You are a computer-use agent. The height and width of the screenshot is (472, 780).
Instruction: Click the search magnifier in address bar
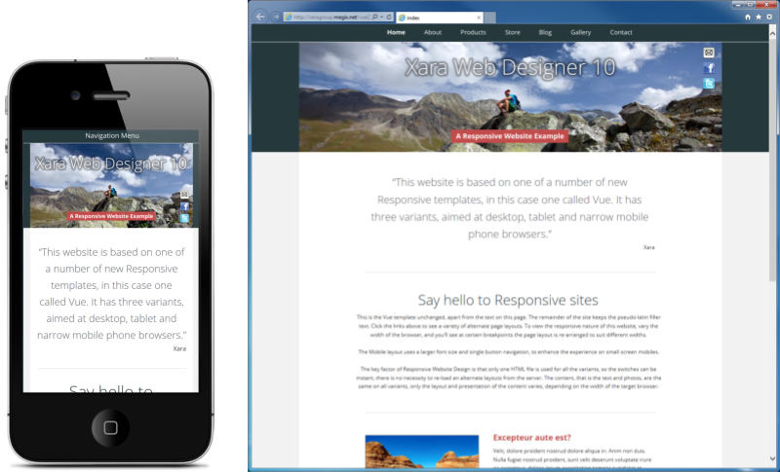tap(375, 17)
